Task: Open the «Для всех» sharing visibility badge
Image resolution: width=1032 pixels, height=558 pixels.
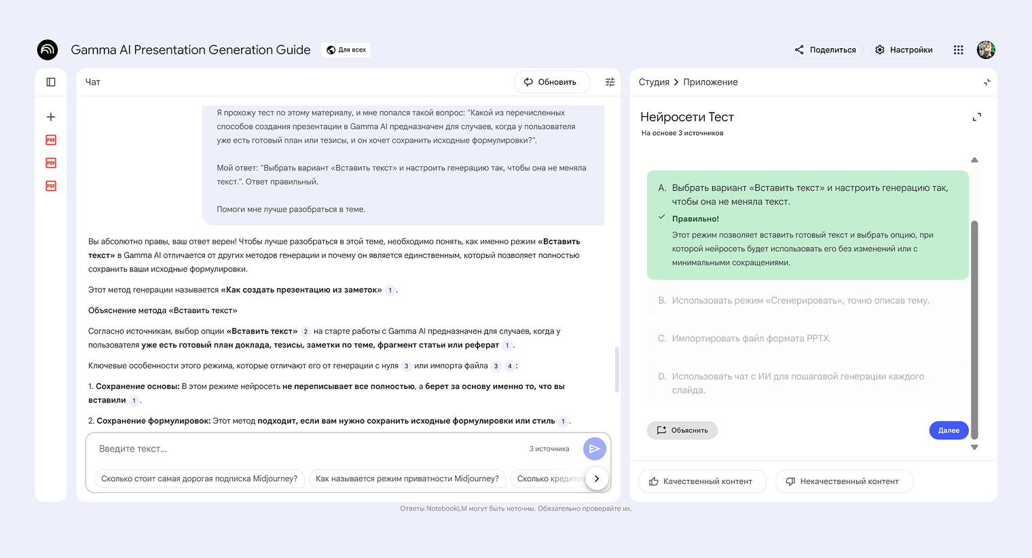Action: [346, 50]
